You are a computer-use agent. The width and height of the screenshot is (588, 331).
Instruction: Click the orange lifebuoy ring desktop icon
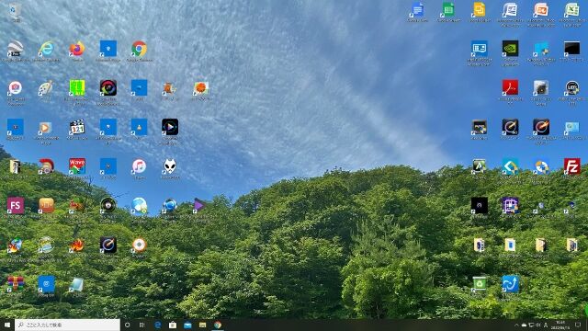pos(139,245)
